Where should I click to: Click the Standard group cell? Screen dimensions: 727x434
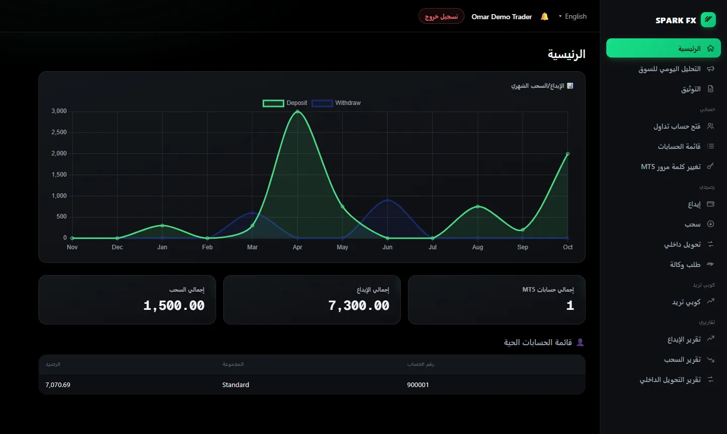click(236, 385)
